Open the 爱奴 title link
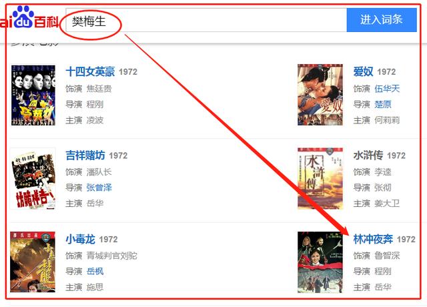427x307 pixels. tap(363, 71)
